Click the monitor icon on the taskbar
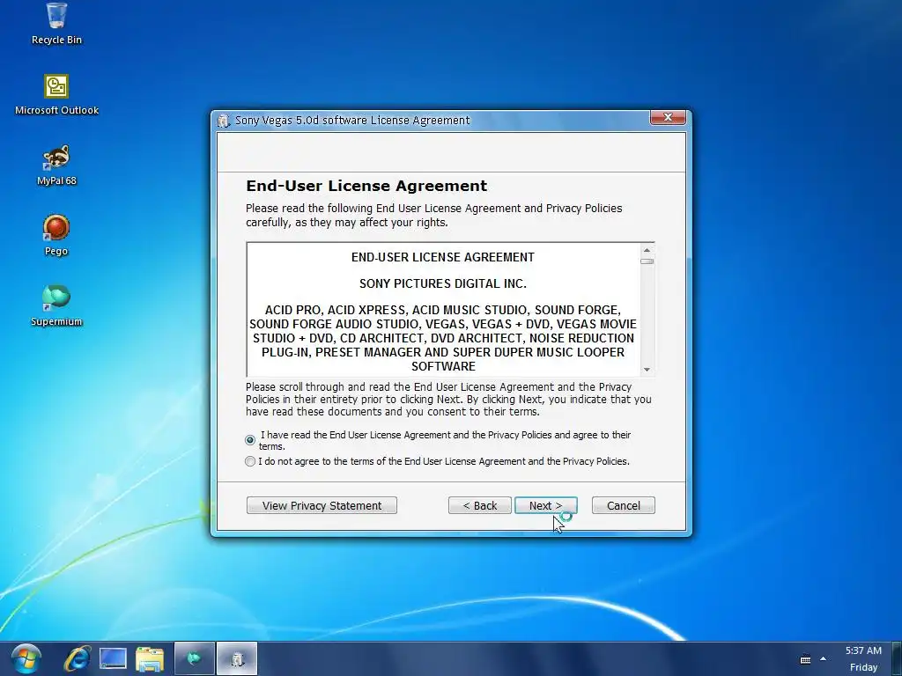 click(x=113, y=658)
